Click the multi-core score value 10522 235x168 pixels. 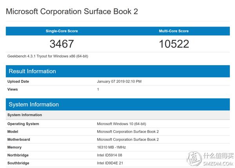point(174,44)
